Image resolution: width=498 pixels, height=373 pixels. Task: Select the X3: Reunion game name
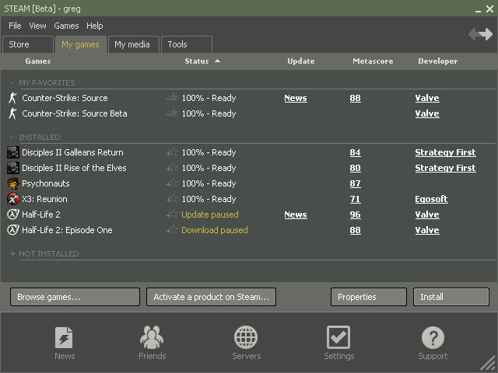44,199
